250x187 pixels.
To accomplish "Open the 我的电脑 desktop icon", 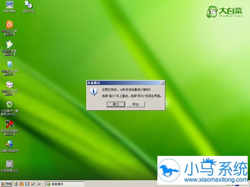I will (9, 7).
